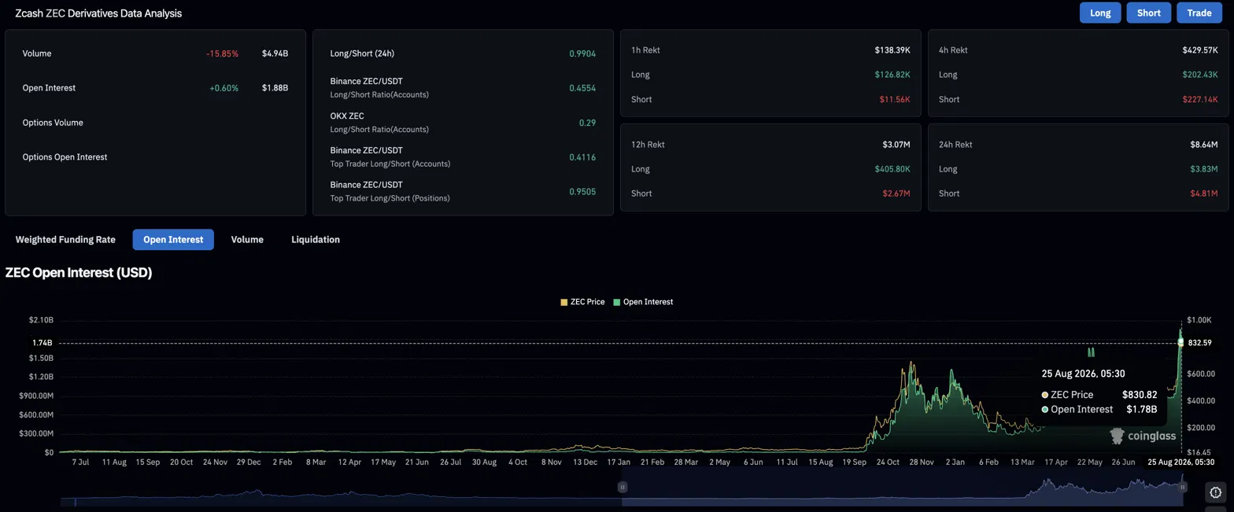The width and height of the screenshot is (1234, 512).
Task: Switch to Liquidation tab
Action: tap(316, 240)
